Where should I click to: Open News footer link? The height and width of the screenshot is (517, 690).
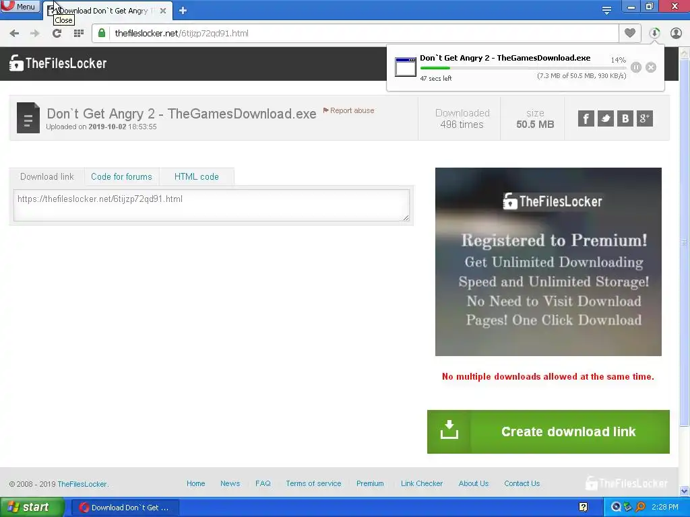[x=230, y=483]
